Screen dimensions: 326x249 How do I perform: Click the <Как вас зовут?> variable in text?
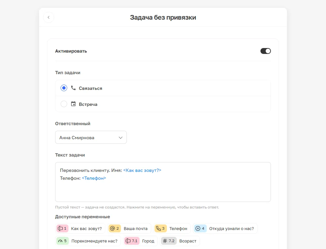[x=142, y=170]
